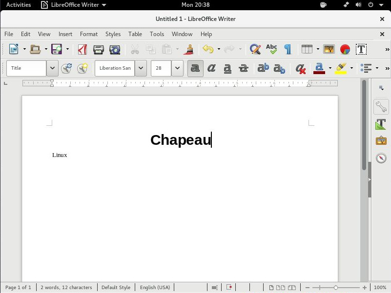Click the zoom slider in status bar
Screen dimensions: 391x293
coord(336,288)
